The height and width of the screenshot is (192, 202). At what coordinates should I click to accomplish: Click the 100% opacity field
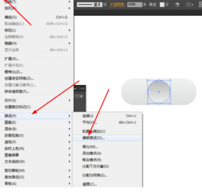[134, 5]
